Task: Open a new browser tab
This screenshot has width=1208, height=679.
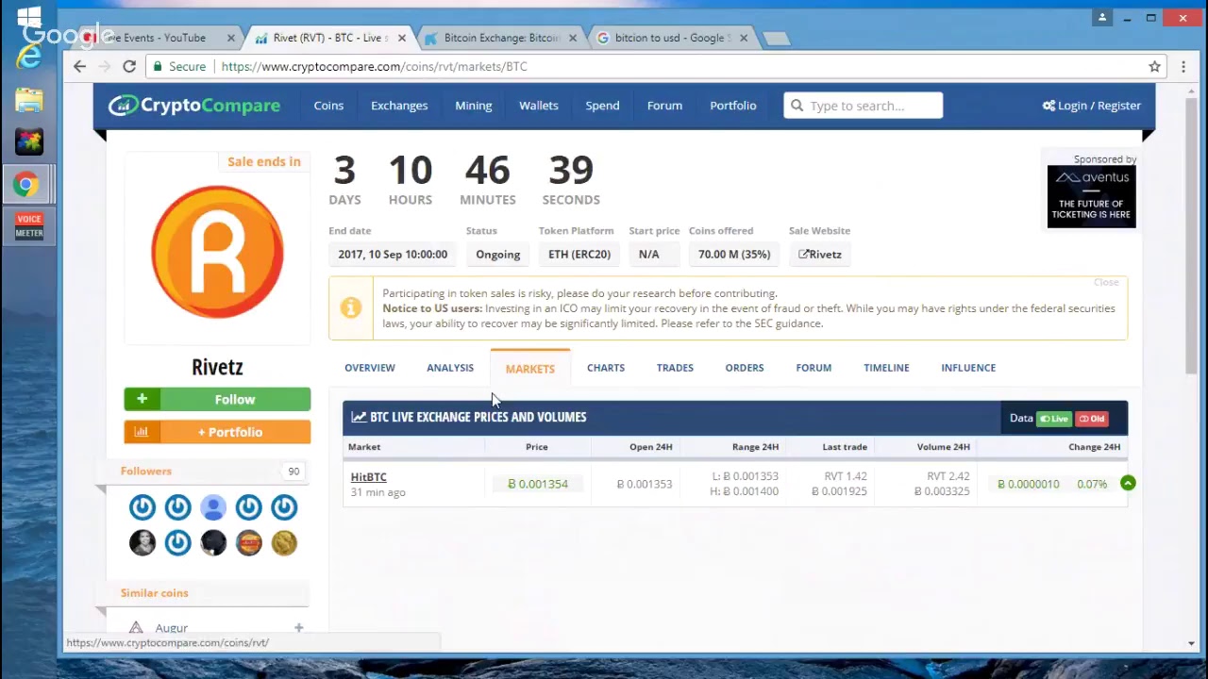Action: coord(775,38)
